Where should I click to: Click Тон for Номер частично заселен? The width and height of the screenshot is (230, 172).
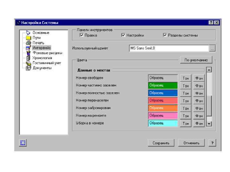click(x=186, y=86)
